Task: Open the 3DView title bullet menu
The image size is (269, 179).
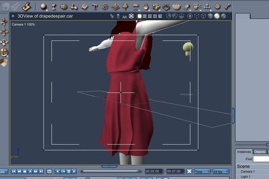Action: (13, 16)
